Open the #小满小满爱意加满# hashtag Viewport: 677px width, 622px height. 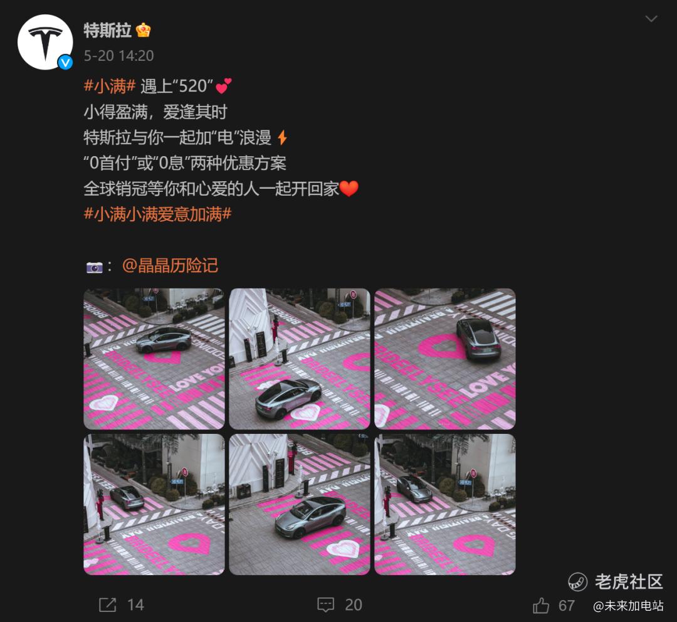point(157,214)
